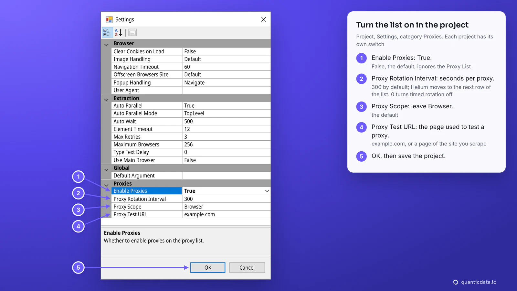Select the Offscreen Browsers Size property
517x291 pixels.
coord(147,75)
